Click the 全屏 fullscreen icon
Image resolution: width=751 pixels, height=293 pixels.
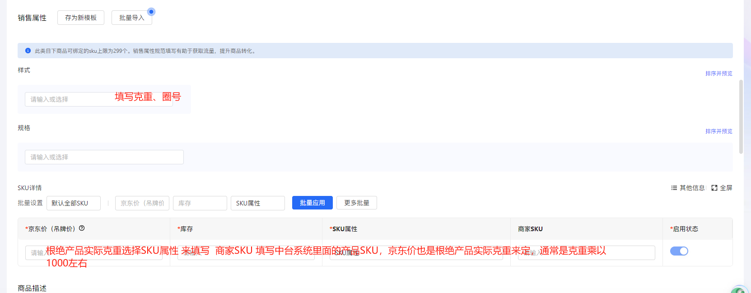(714, 188)
